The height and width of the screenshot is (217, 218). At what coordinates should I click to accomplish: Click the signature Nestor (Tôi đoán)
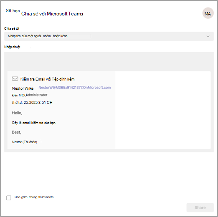(25, 142)
